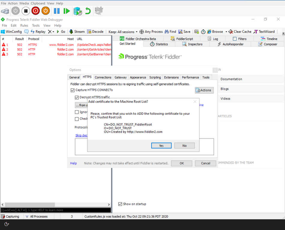Click the Help link in the Options dialog
This screenshot has width=285, height=230.
pos(73,163)
